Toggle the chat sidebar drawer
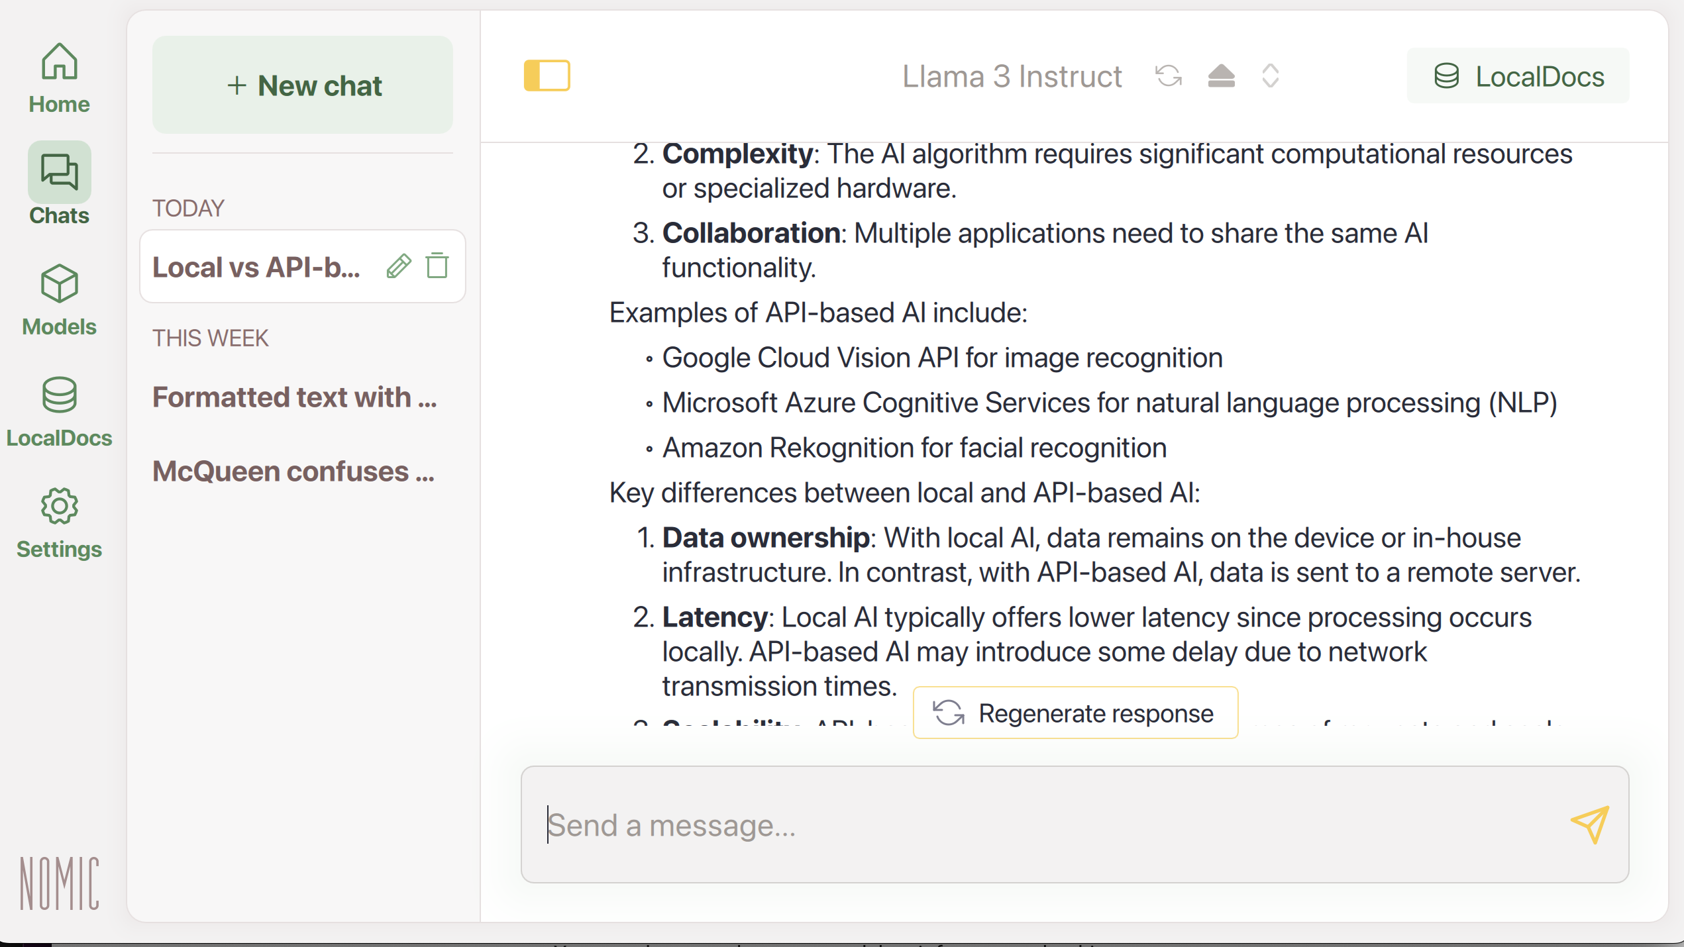1684x947 pixels. coord(547,75)
